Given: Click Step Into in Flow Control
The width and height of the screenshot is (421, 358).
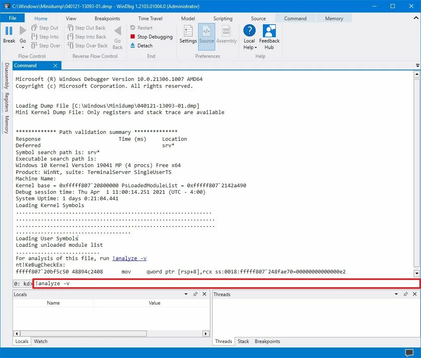Looking at the screenshot, I should pyautogui.click(x=44, y=36).
